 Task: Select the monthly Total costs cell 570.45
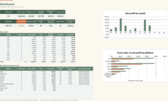pyautogui.click(x=51, y=62)
